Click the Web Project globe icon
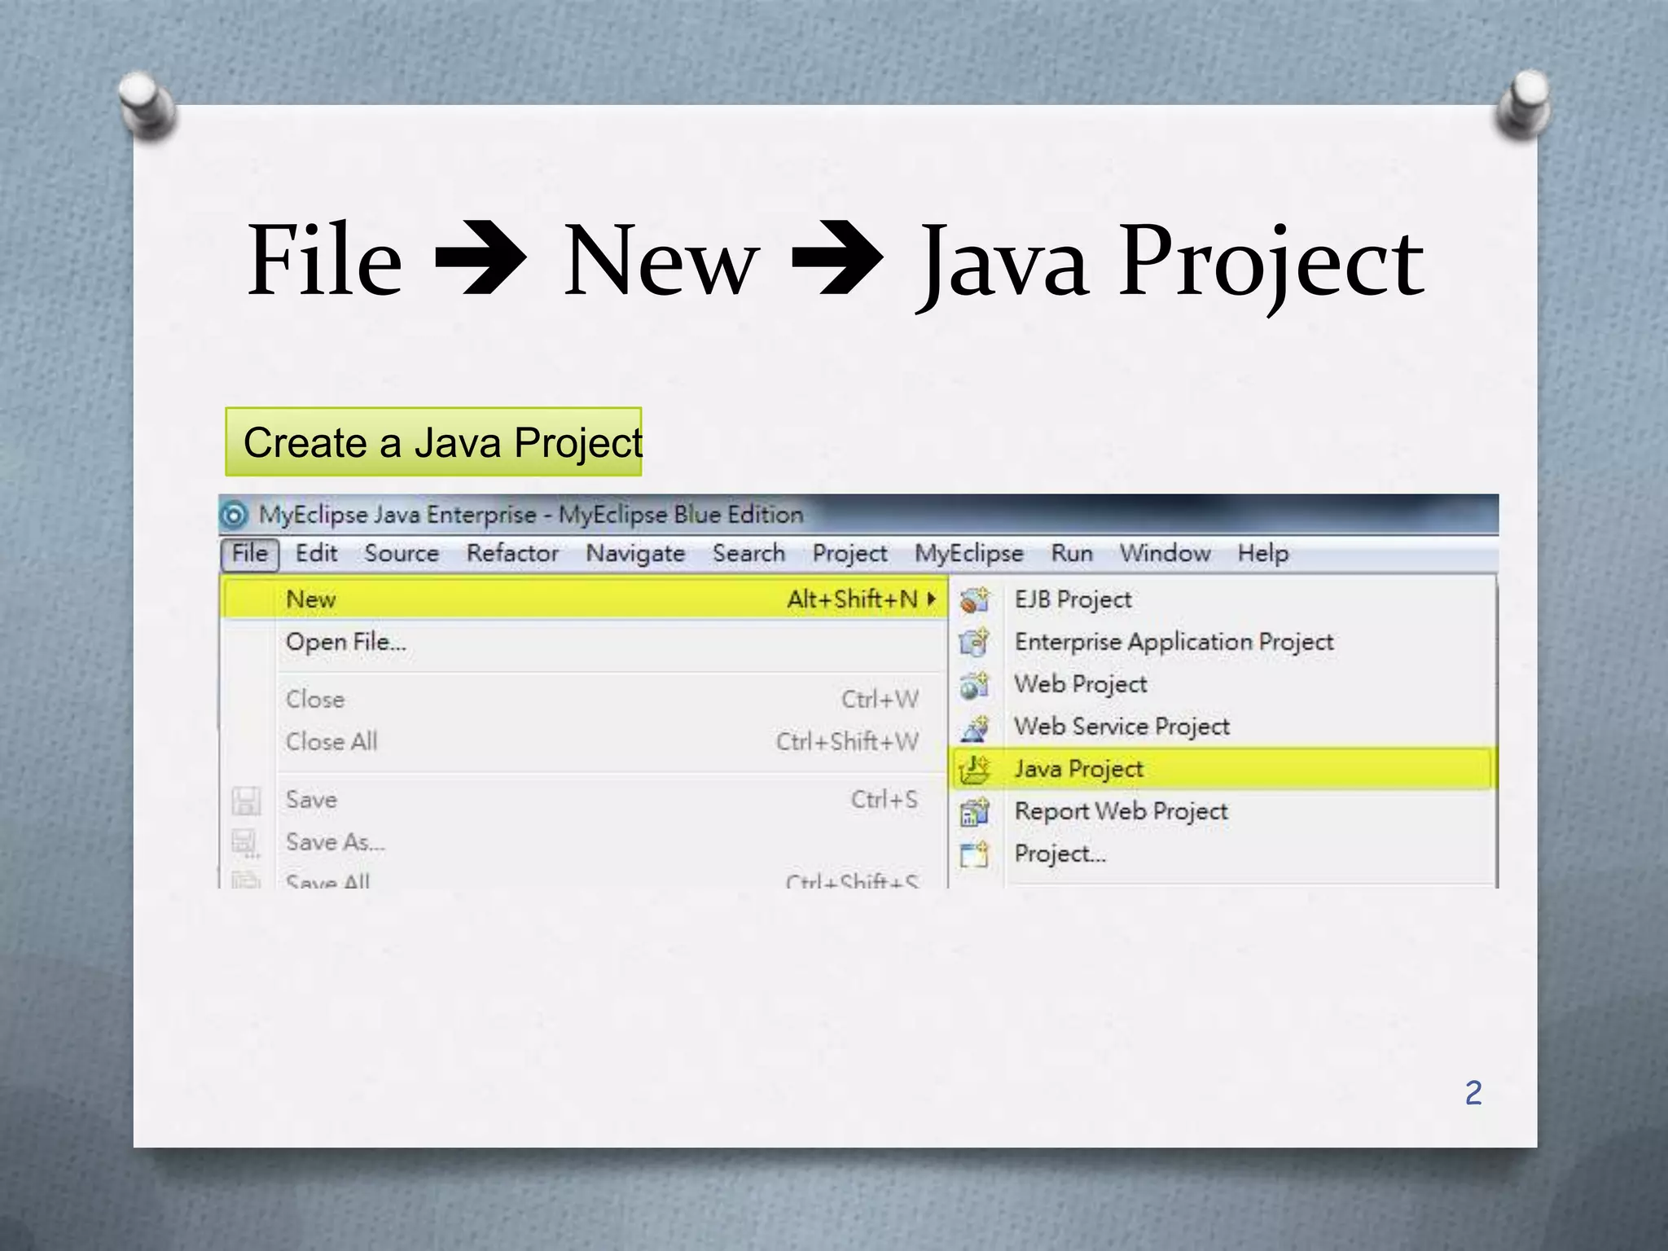The image size is (1668, 1251). [x=974, y=685]
